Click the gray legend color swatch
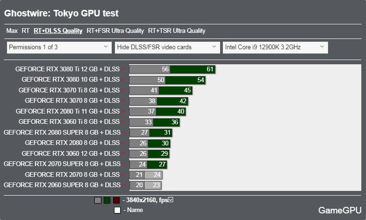Screen dimensions: 366x220 point(98,200)
